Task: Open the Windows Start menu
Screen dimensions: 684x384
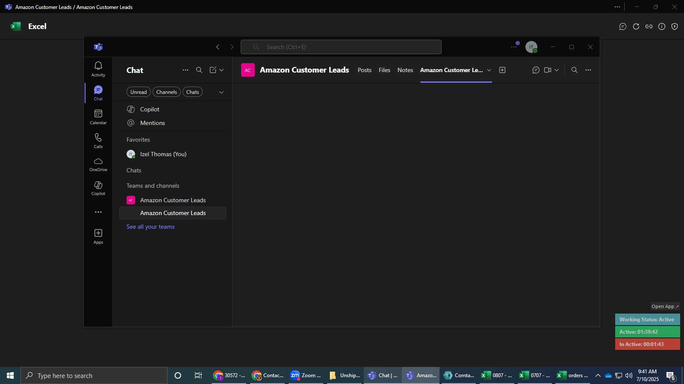Action: (x=10, y=375)
